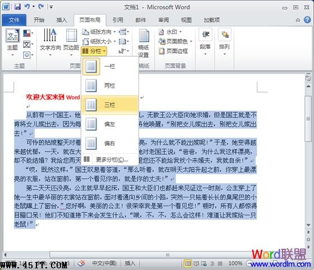Open Customize Quick Access Toolbar dropdown
This screenshot has height=270, width=314.
(51, 7)
